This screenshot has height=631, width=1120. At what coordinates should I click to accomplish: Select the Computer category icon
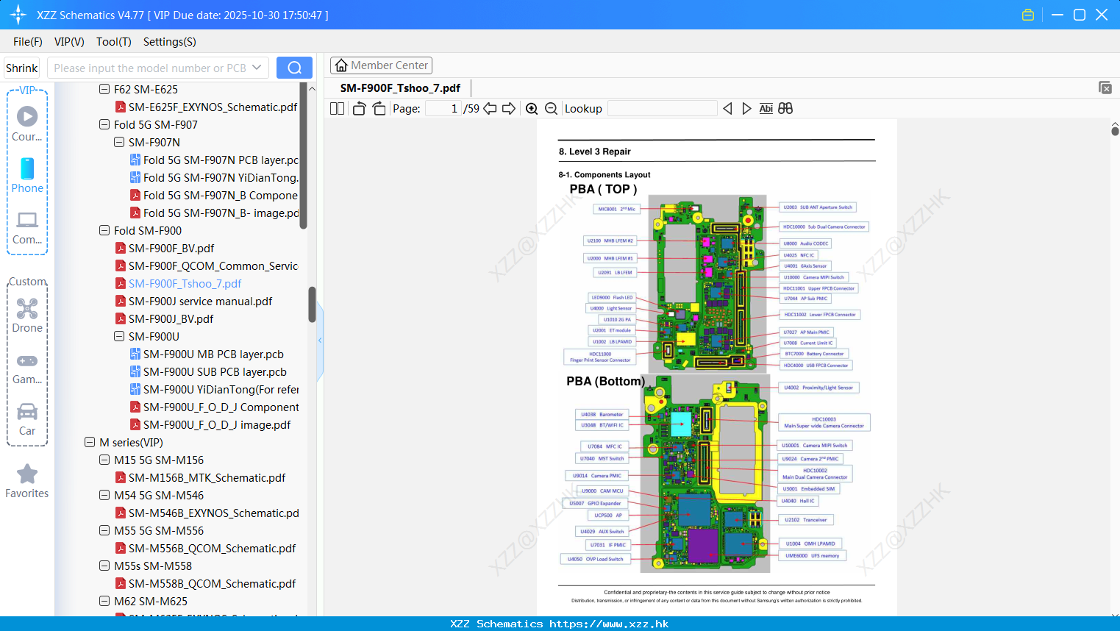pyautogui.click(x=27, y=227)
